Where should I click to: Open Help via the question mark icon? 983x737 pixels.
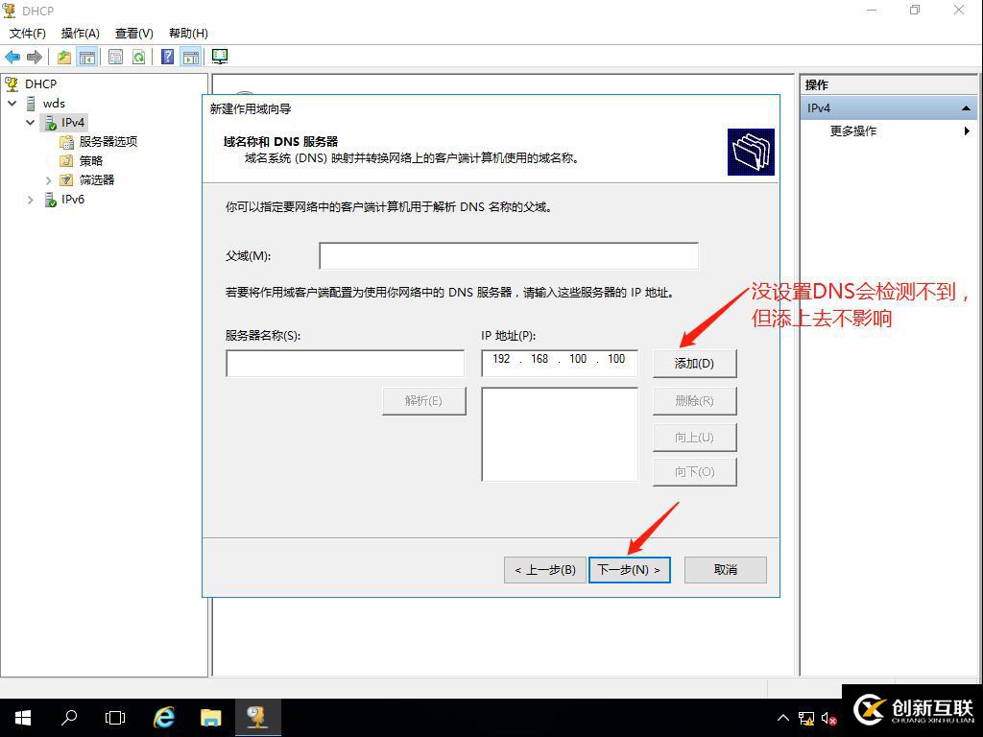[x=167, y=56]
